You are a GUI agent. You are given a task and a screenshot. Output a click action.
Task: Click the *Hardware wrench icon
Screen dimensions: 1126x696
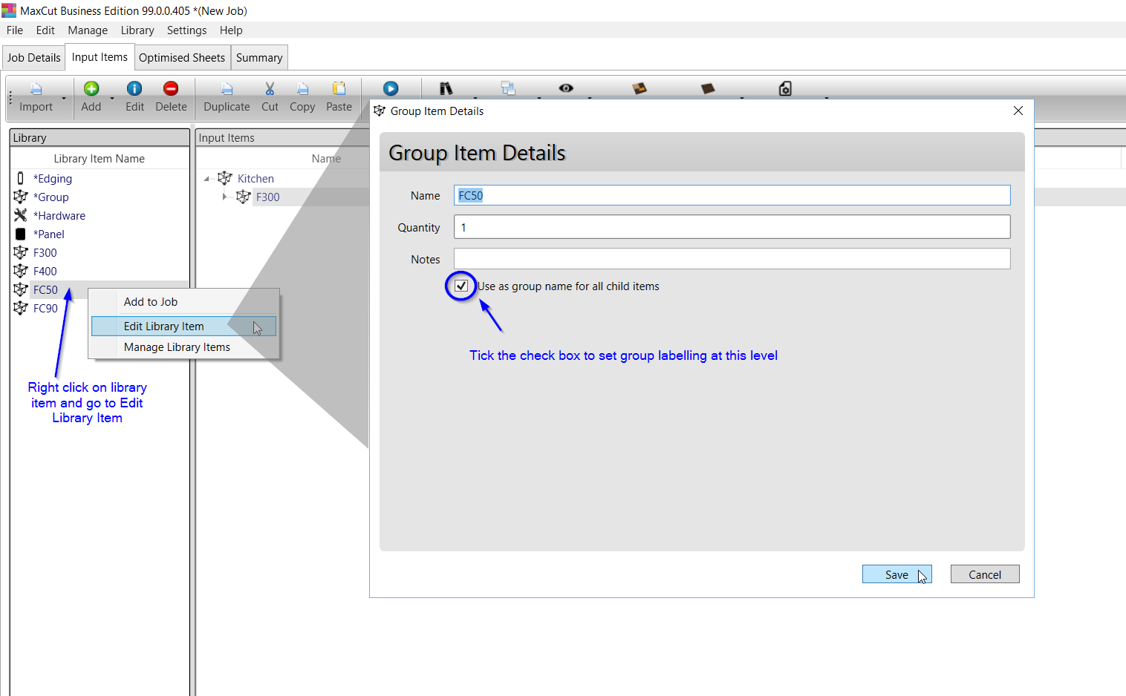(x=21, y=216)
